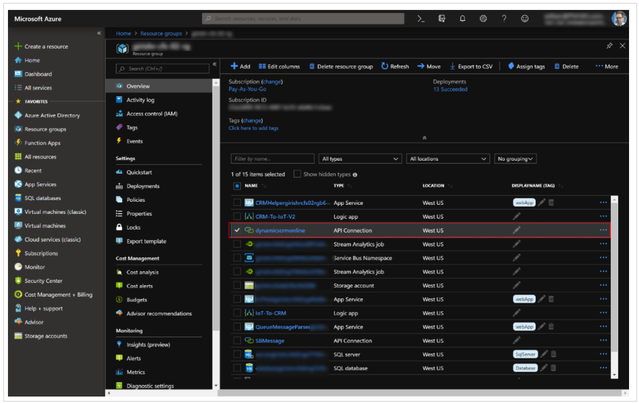This screenshot has height=403, width=639.
Task: Toggle the select-all checkbox in header
Action: click(237, 186)
